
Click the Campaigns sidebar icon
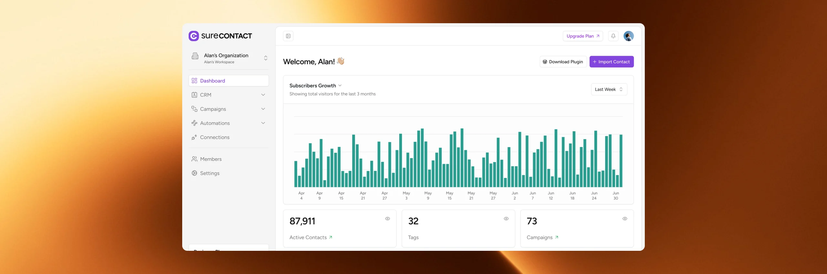pos(194,109)
